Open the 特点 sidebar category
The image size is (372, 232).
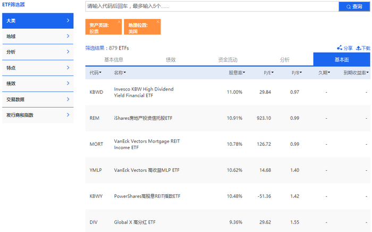[x=38, y=68]
